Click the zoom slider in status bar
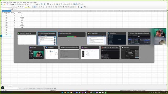This screenshot has height=94, width=168. (x=160, y=90)
